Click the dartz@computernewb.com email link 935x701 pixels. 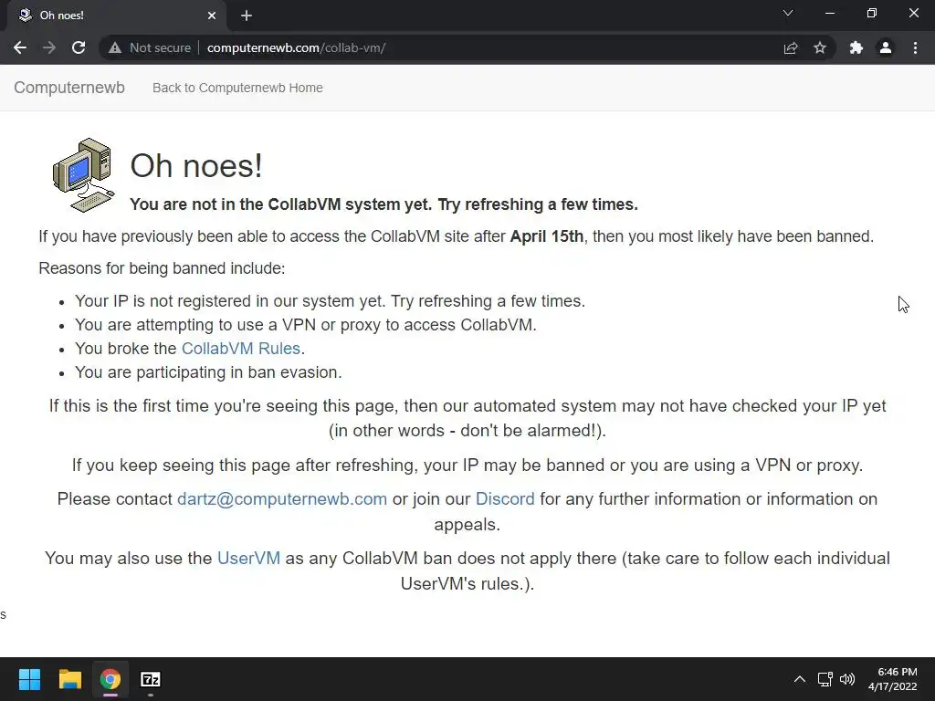(x=282, y=499)
